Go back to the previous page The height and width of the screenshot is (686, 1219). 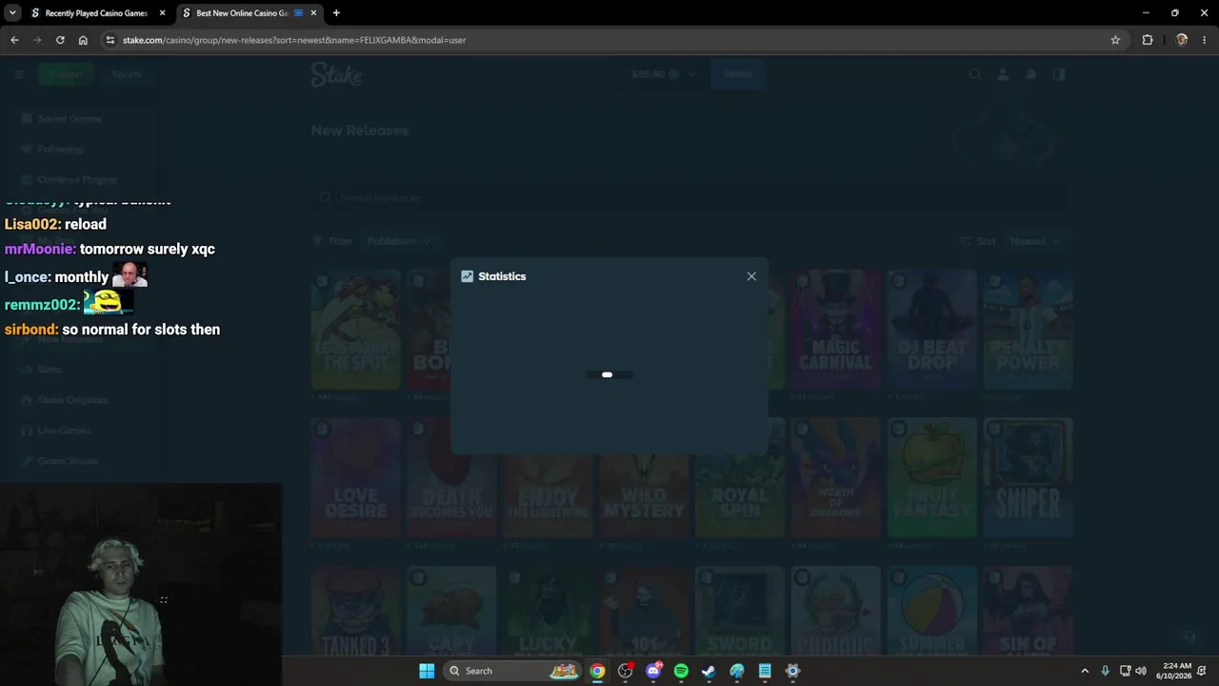[14, 40]
